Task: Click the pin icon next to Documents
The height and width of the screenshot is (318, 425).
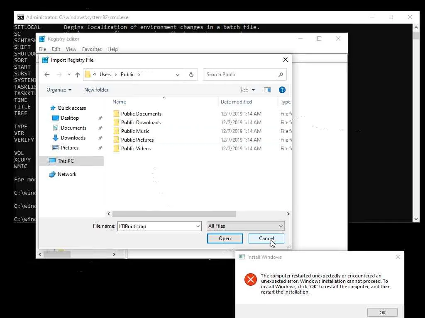Action: coord(100,128)
